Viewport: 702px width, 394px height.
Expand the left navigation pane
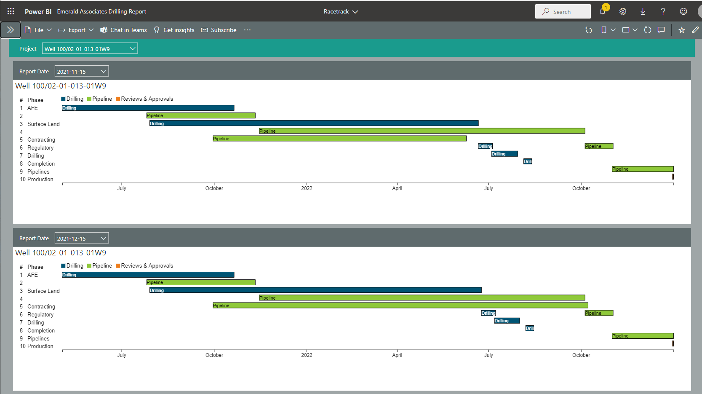click(x=11, y=30)
